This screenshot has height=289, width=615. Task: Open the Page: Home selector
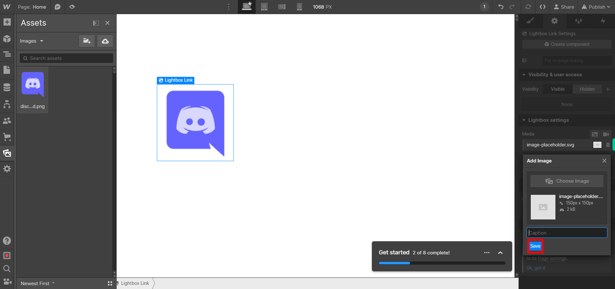(x=32, y=7)
